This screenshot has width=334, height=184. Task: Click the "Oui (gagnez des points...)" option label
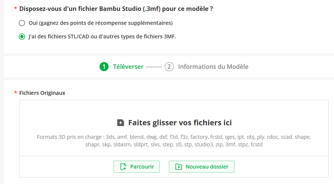[x=101, y=23]
